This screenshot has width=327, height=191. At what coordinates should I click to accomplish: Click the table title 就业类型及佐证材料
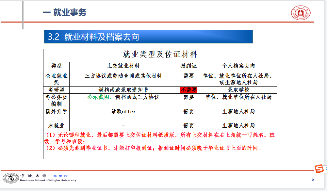tap(160, 54)
